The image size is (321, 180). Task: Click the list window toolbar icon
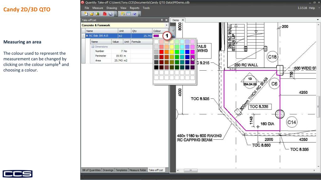[129, 14]
